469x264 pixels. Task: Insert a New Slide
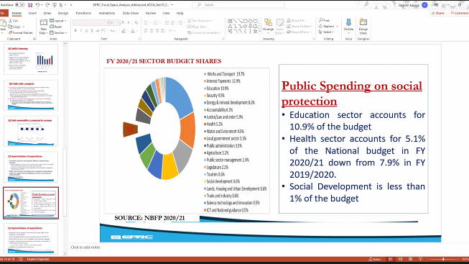coord(44,27)
